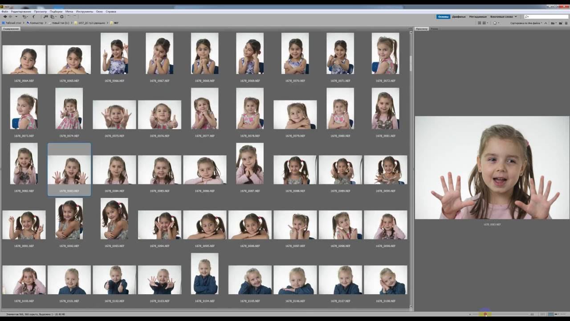Image resolution: width=570 pixels, height=321 pixels.
Task: Open the star rating filter icon
Action: point(496,23)
